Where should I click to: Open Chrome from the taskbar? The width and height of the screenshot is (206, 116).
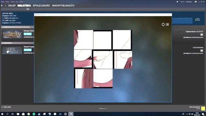[x=29, y=114]
